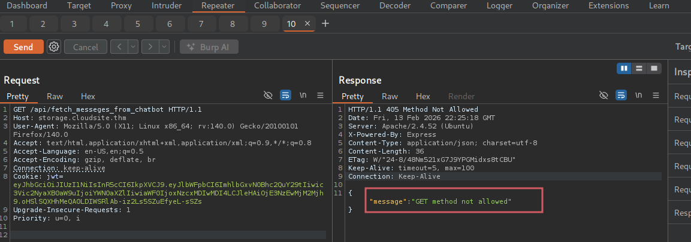Select Repeater tab 1
Viewport: 691px width, 242px height.
(x=11, y=24)
